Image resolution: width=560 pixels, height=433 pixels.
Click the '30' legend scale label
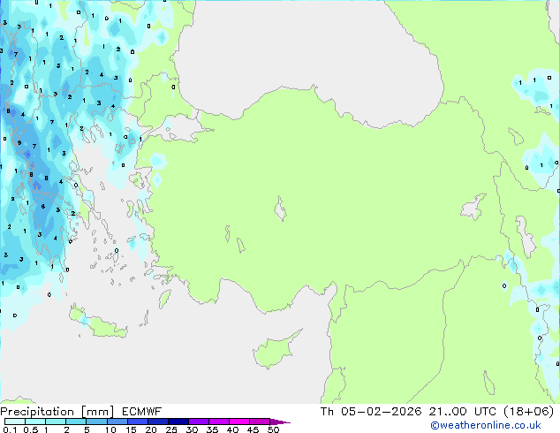click(x=192, y=429)
